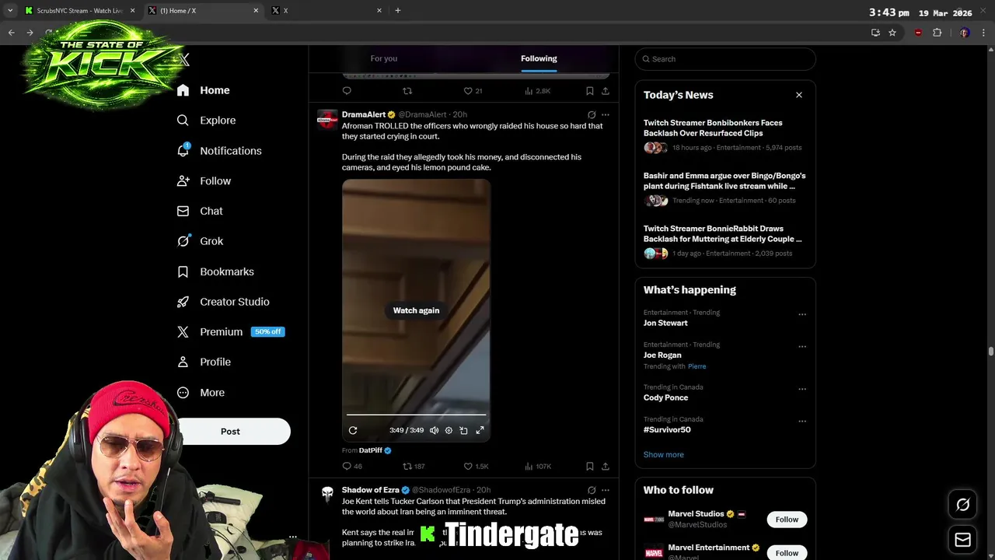Viewport: 995px width, 560px height.
Task: Open DatPiff source link
Action: [x=371, y=450]
